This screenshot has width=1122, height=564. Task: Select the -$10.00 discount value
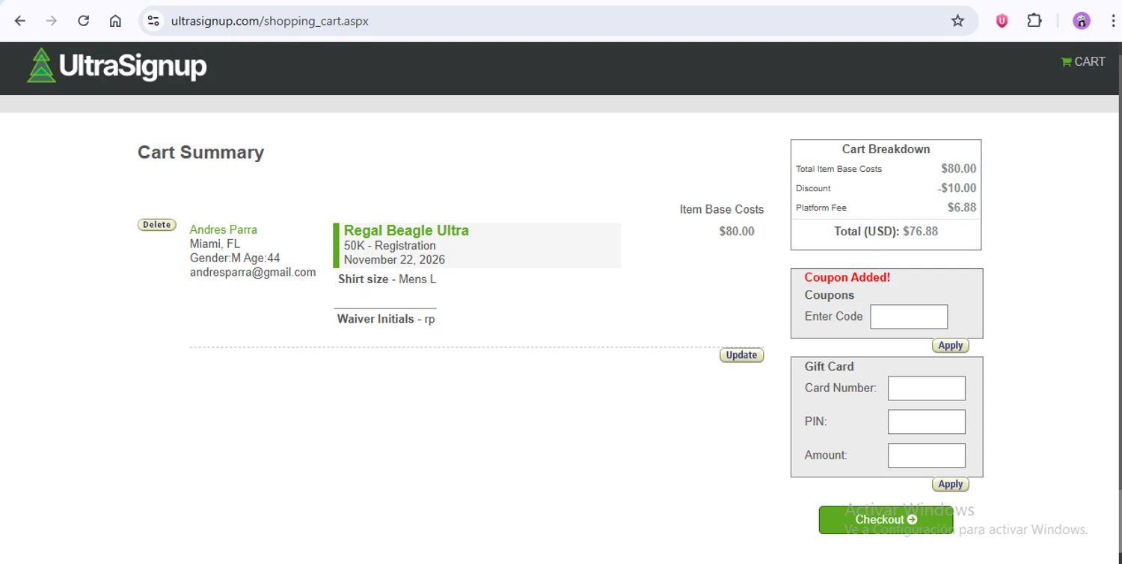click(x=957, y=188)
